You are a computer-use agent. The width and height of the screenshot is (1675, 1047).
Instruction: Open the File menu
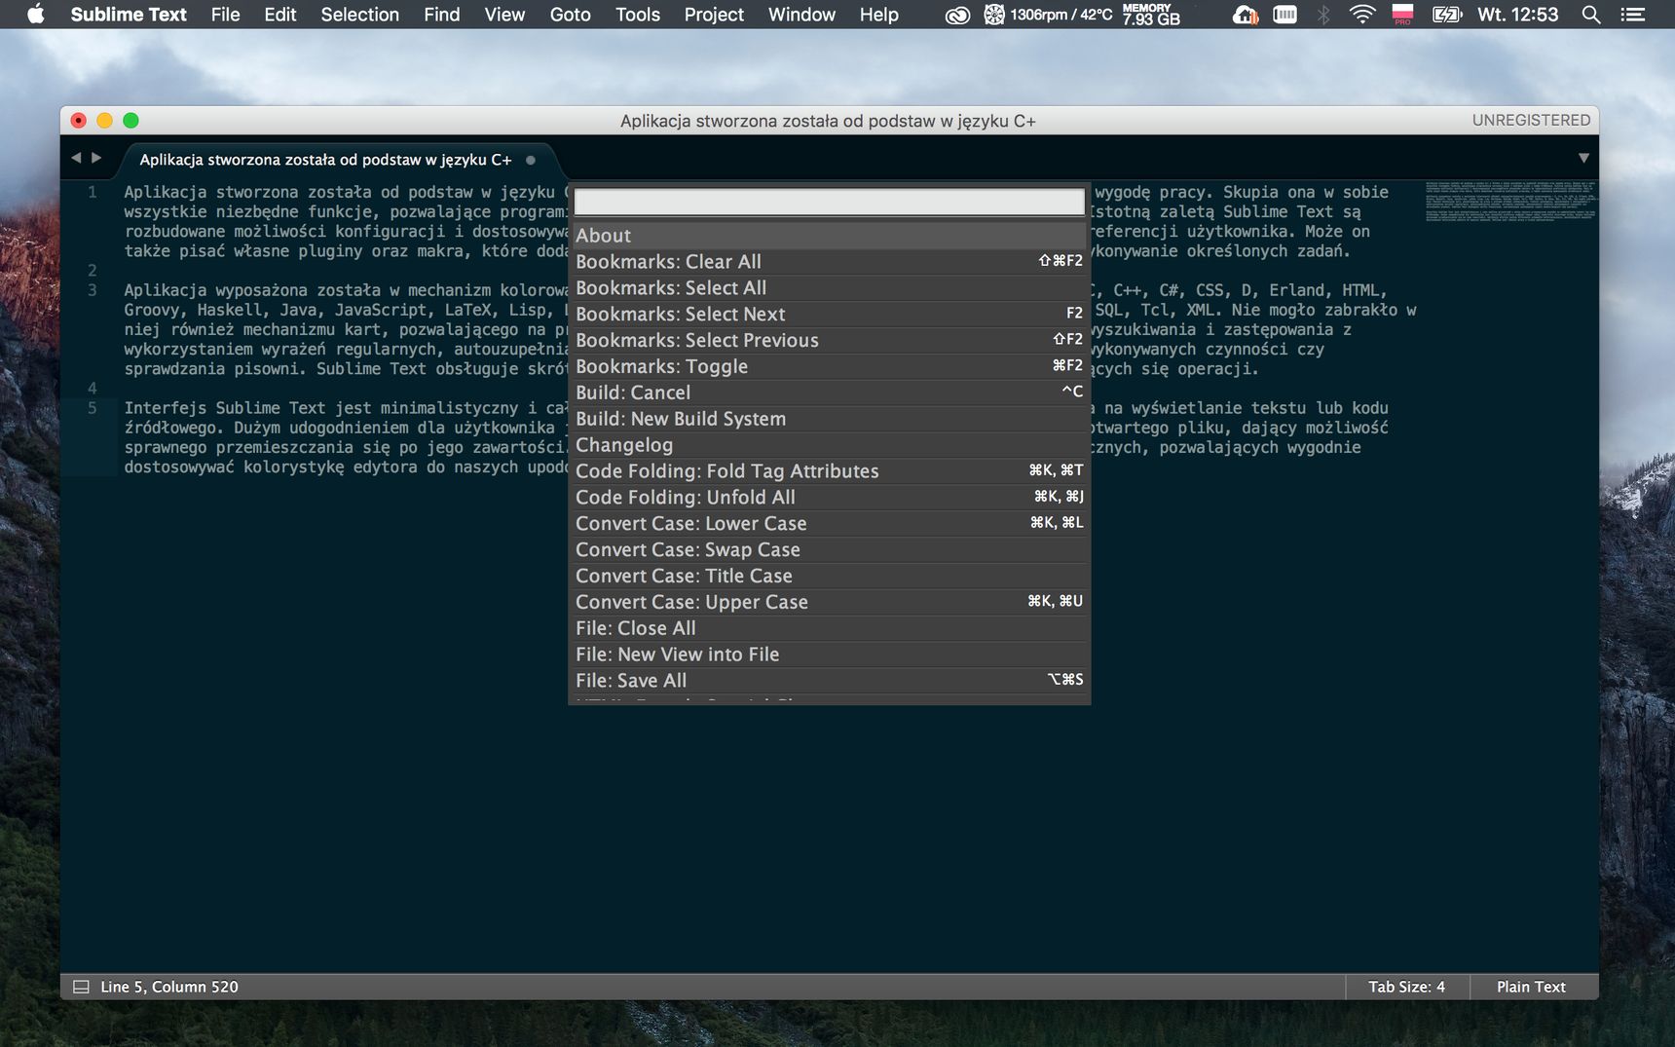tap(225, 15)
